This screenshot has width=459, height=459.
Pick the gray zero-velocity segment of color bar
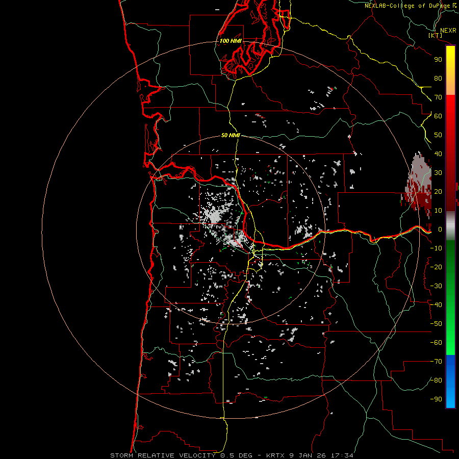[x=450, y=225]
